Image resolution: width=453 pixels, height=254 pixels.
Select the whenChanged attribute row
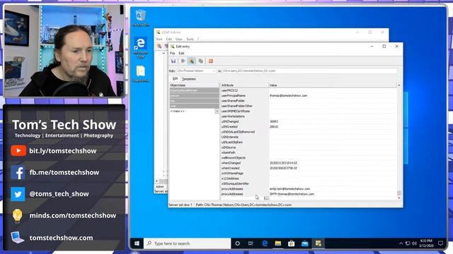click(309, 163)
